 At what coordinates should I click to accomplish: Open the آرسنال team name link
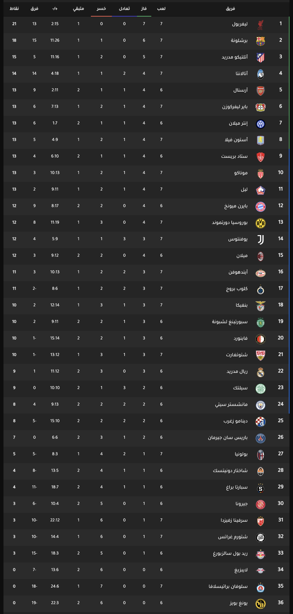pos(240,90)
